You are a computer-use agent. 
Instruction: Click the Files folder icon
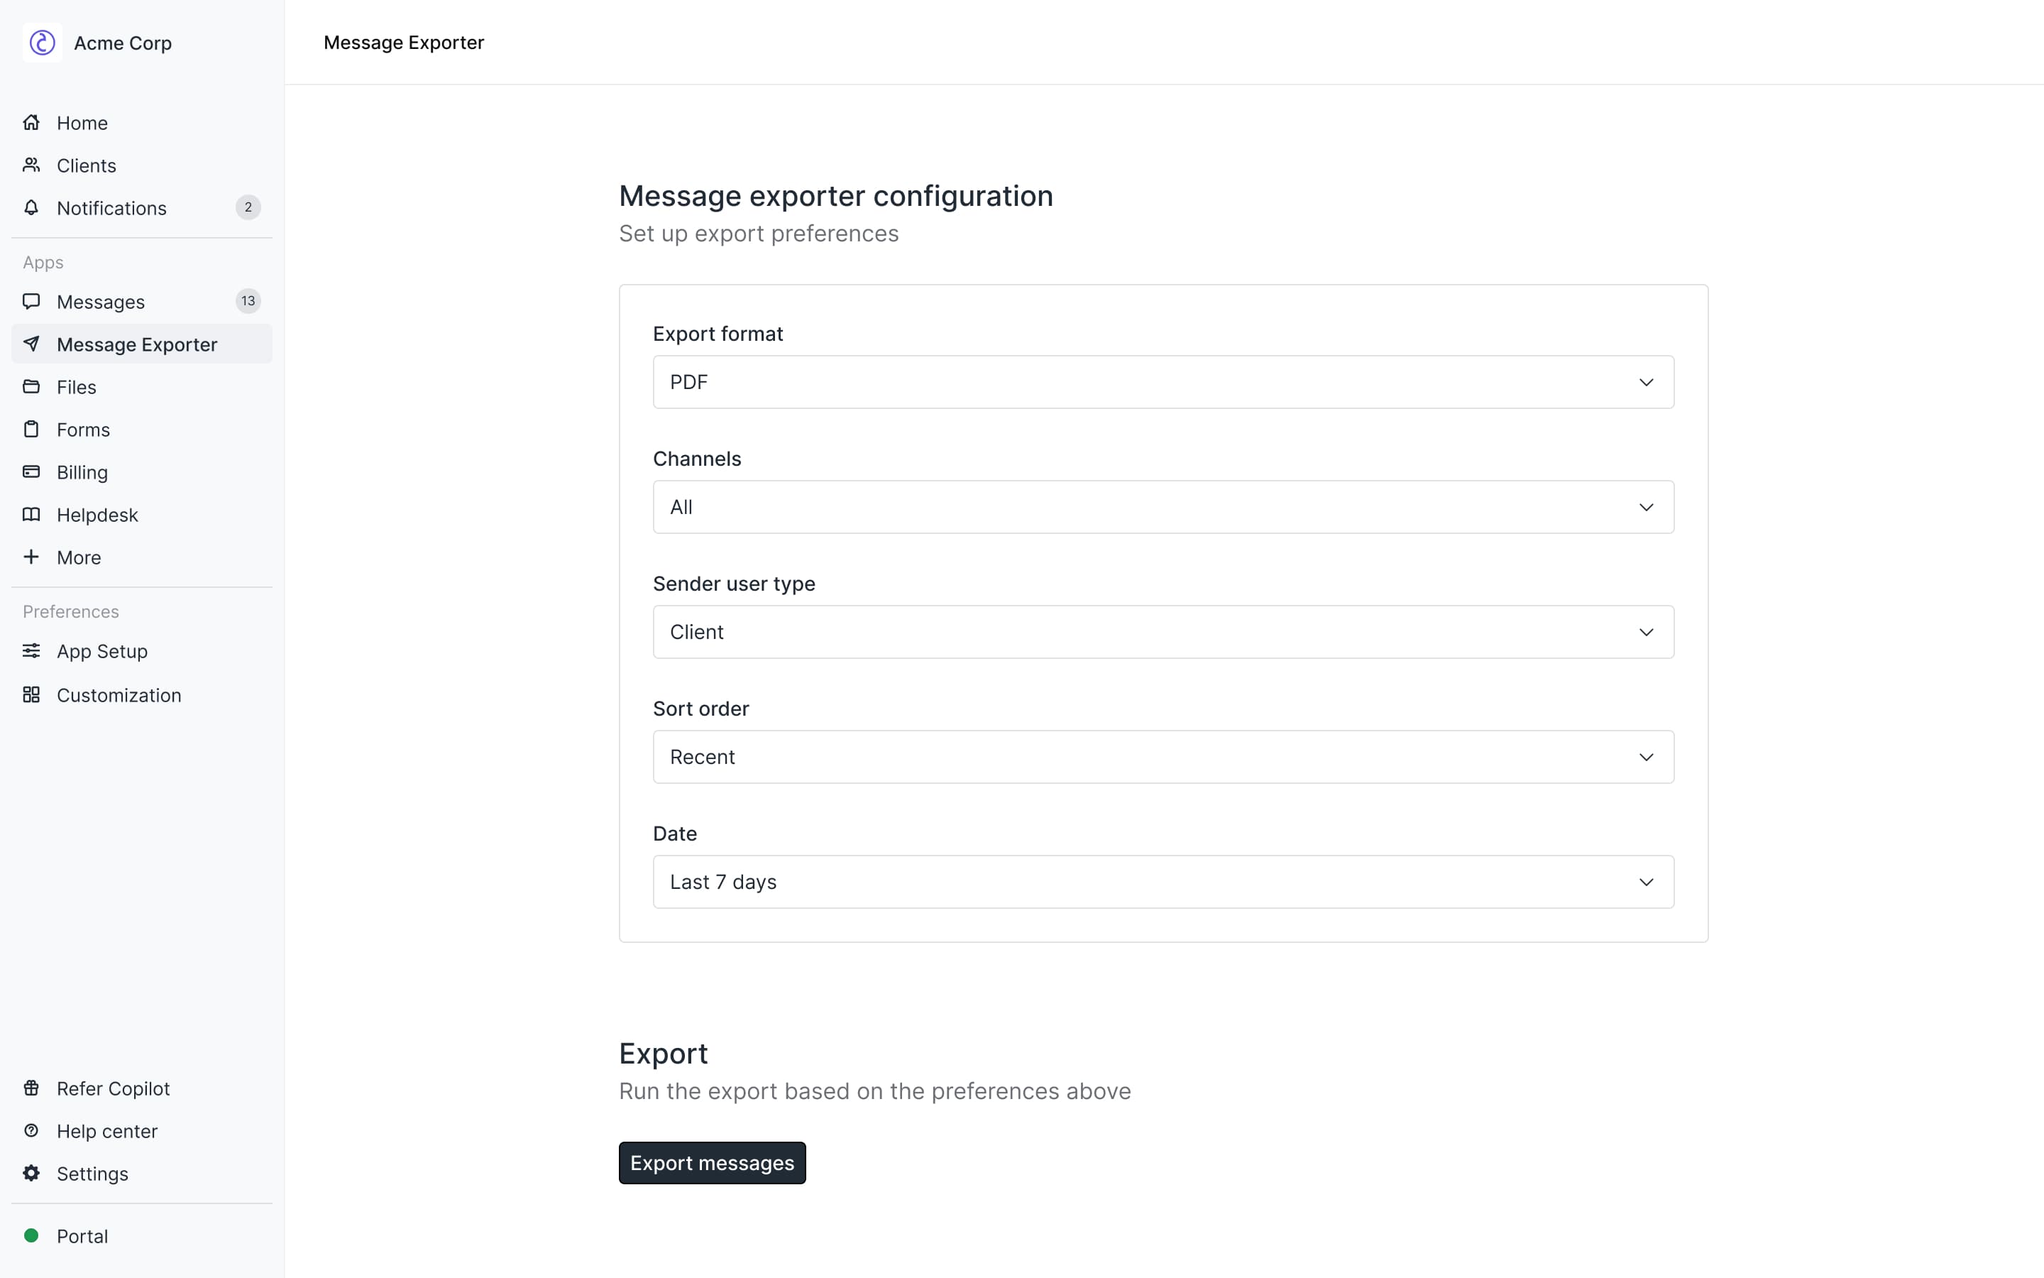point(31,387)
